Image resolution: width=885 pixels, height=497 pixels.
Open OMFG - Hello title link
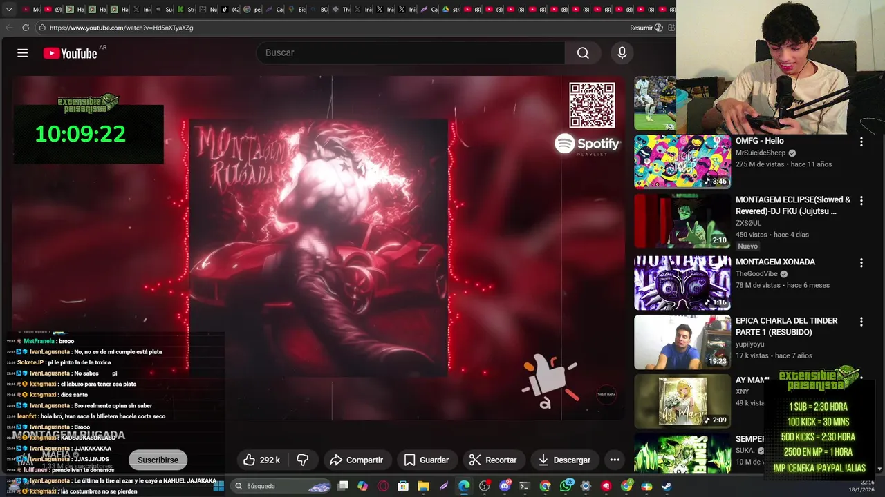click(x=759, y=141)
